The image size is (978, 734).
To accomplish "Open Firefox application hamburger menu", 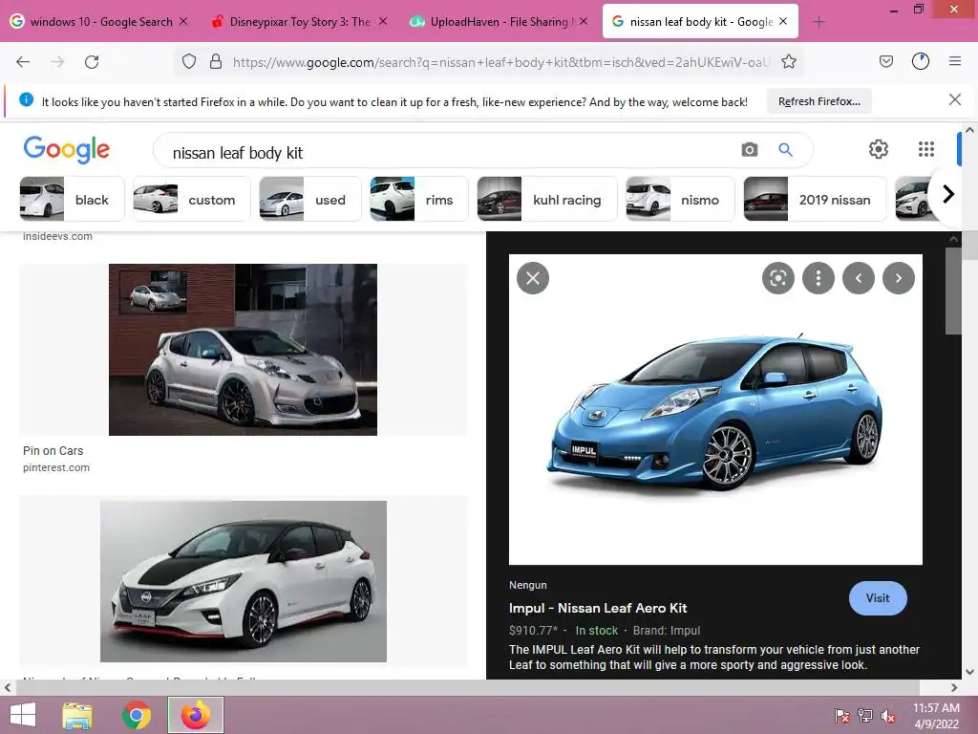I will coord(955,61).
